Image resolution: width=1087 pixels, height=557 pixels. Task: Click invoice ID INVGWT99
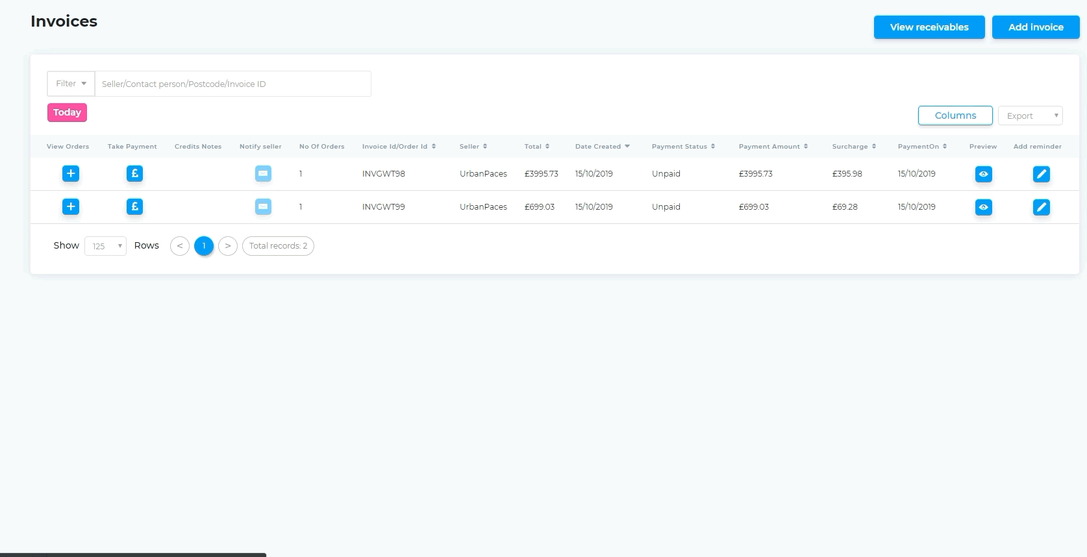point(384,207)
